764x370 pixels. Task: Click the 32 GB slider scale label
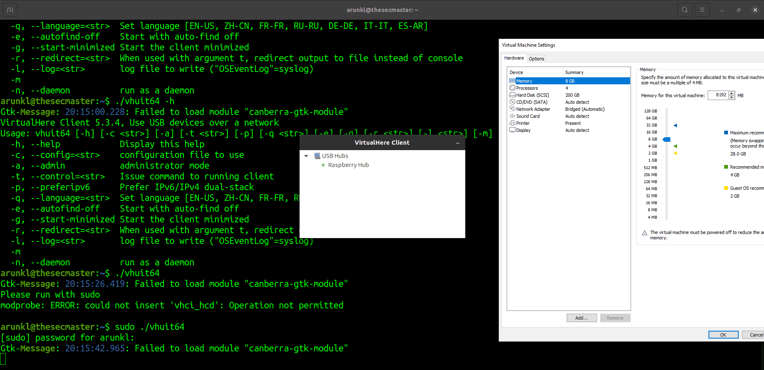point(651,125)
